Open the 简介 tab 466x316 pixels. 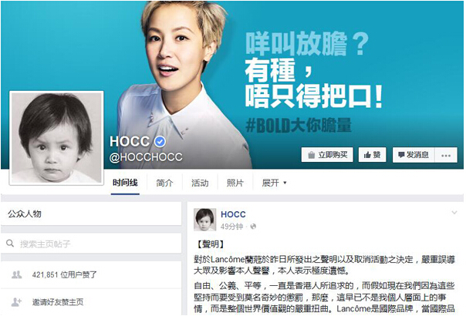(164, 183)
